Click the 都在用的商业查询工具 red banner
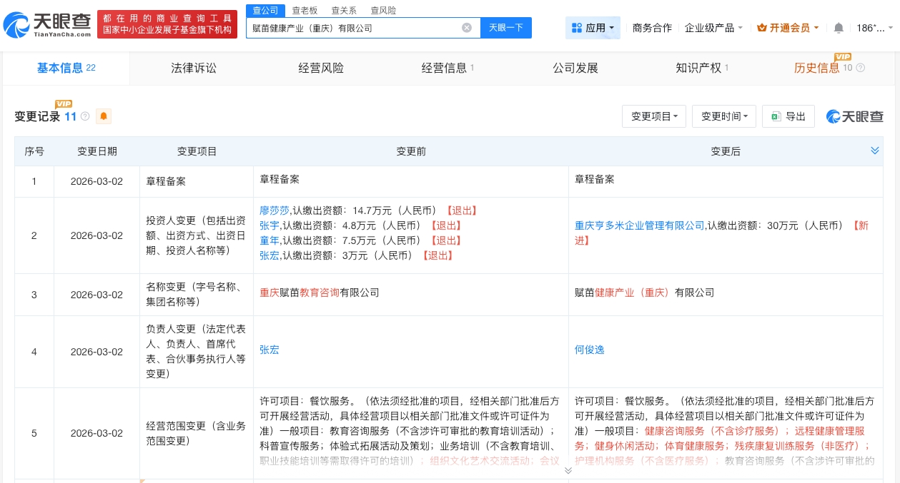The height and width of the screenshot is (483, 900). (167, 24)
